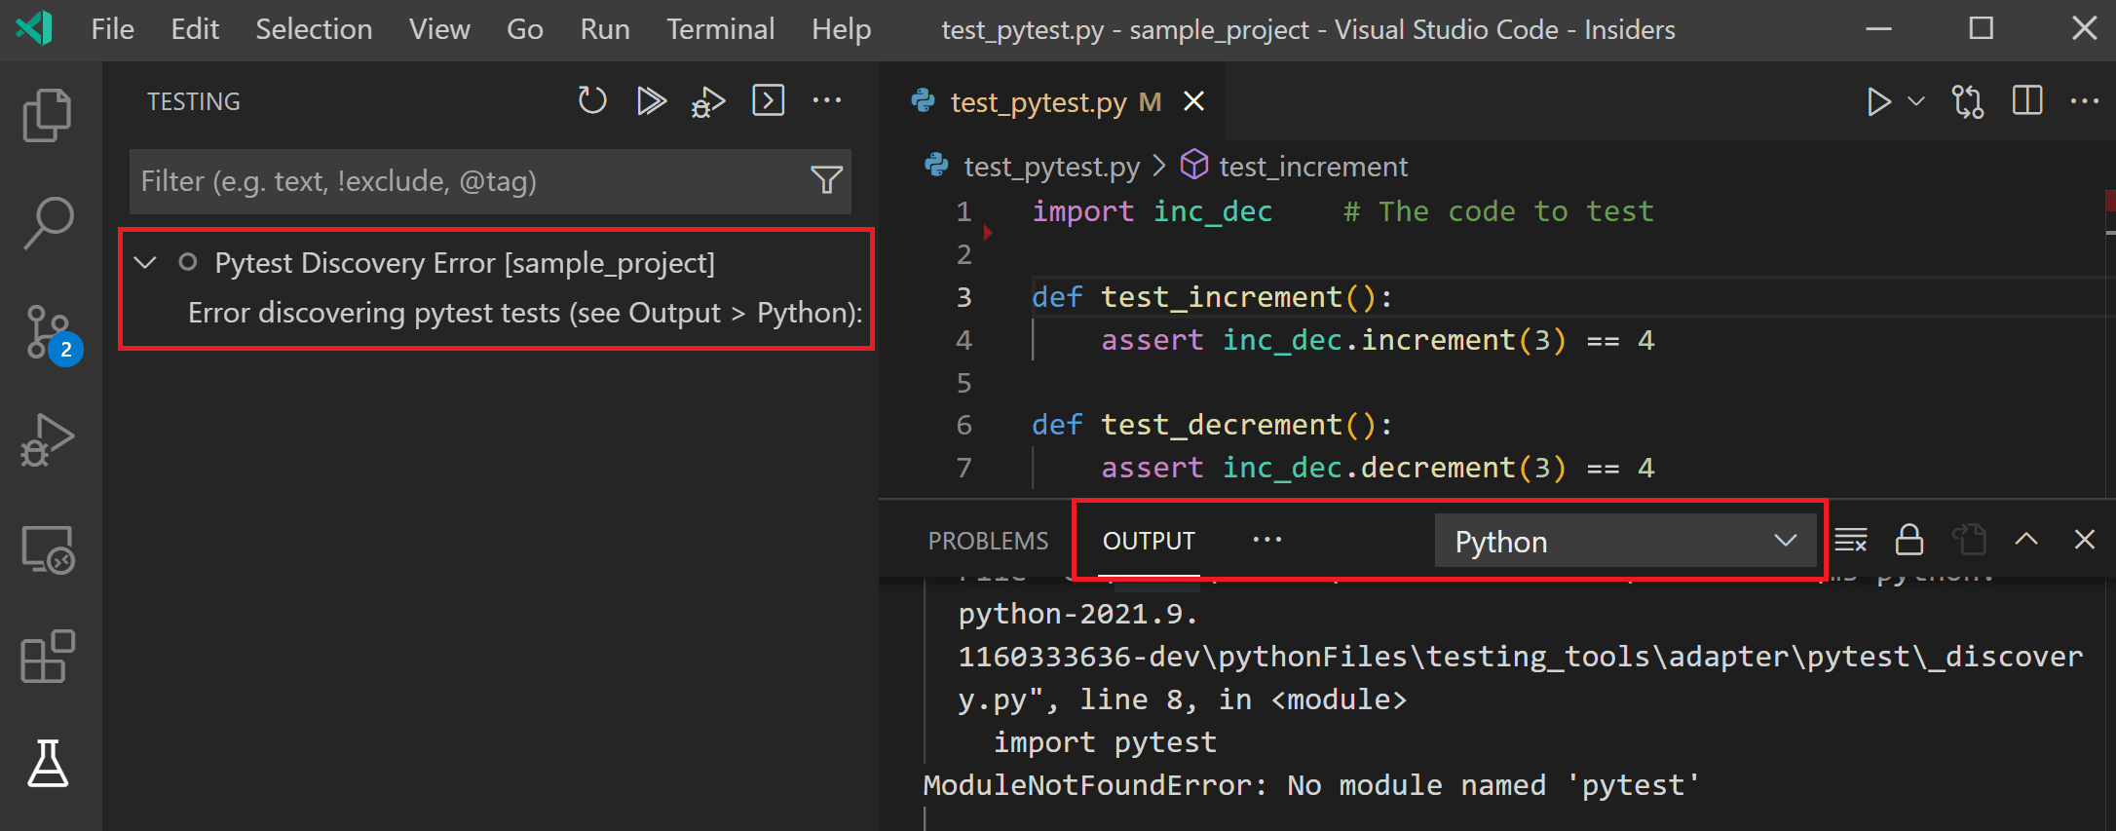
Task: Clear the output panel
Action: 1850,540
